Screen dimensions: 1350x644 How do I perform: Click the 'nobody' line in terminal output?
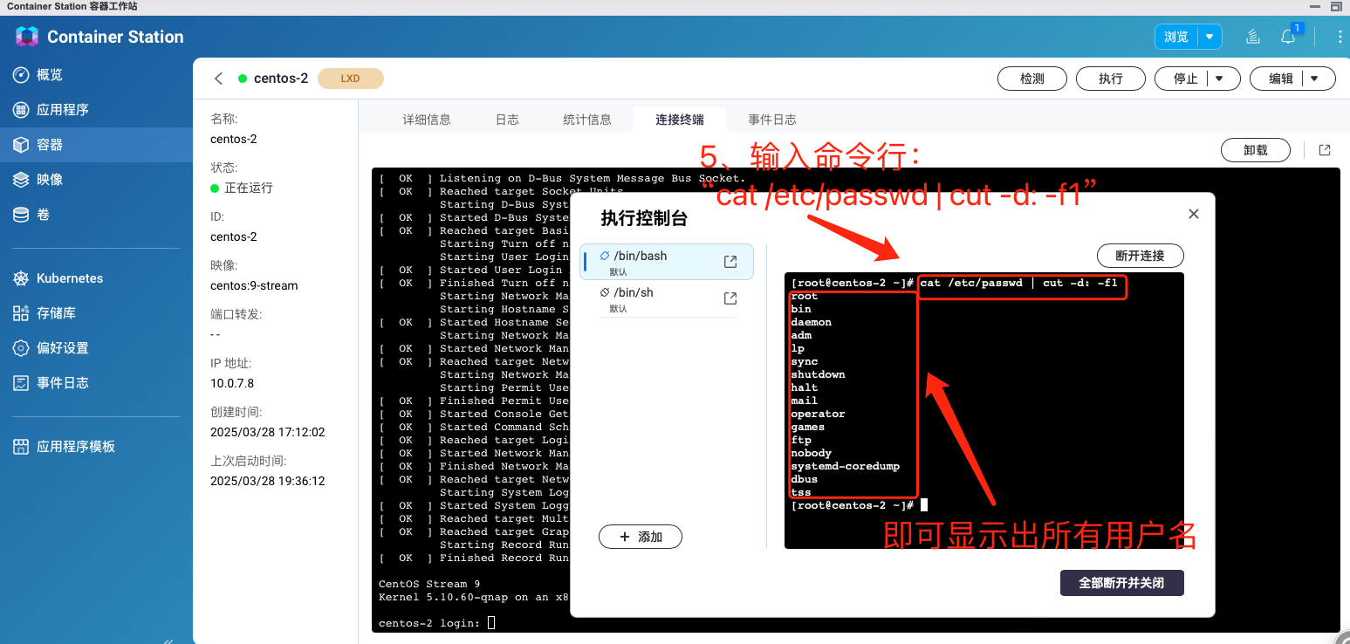[812, 453]
